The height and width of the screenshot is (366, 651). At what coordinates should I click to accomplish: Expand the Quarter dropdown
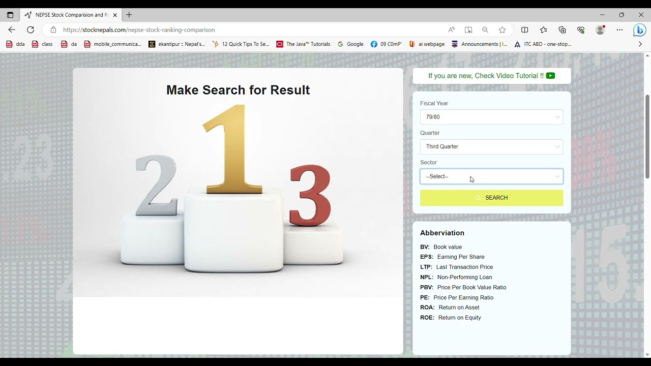tap(491, 146)
